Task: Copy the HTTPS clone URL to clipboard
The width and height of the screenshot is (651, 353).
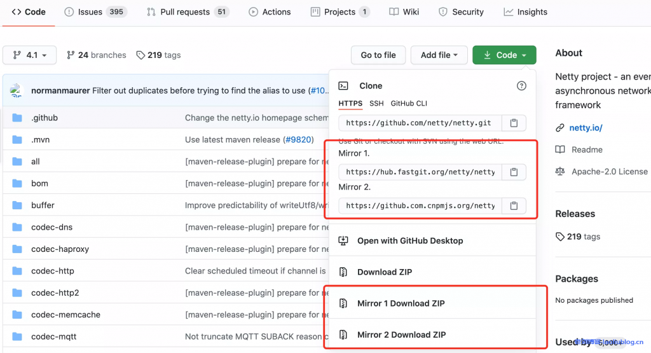Action: coord(514,123)
